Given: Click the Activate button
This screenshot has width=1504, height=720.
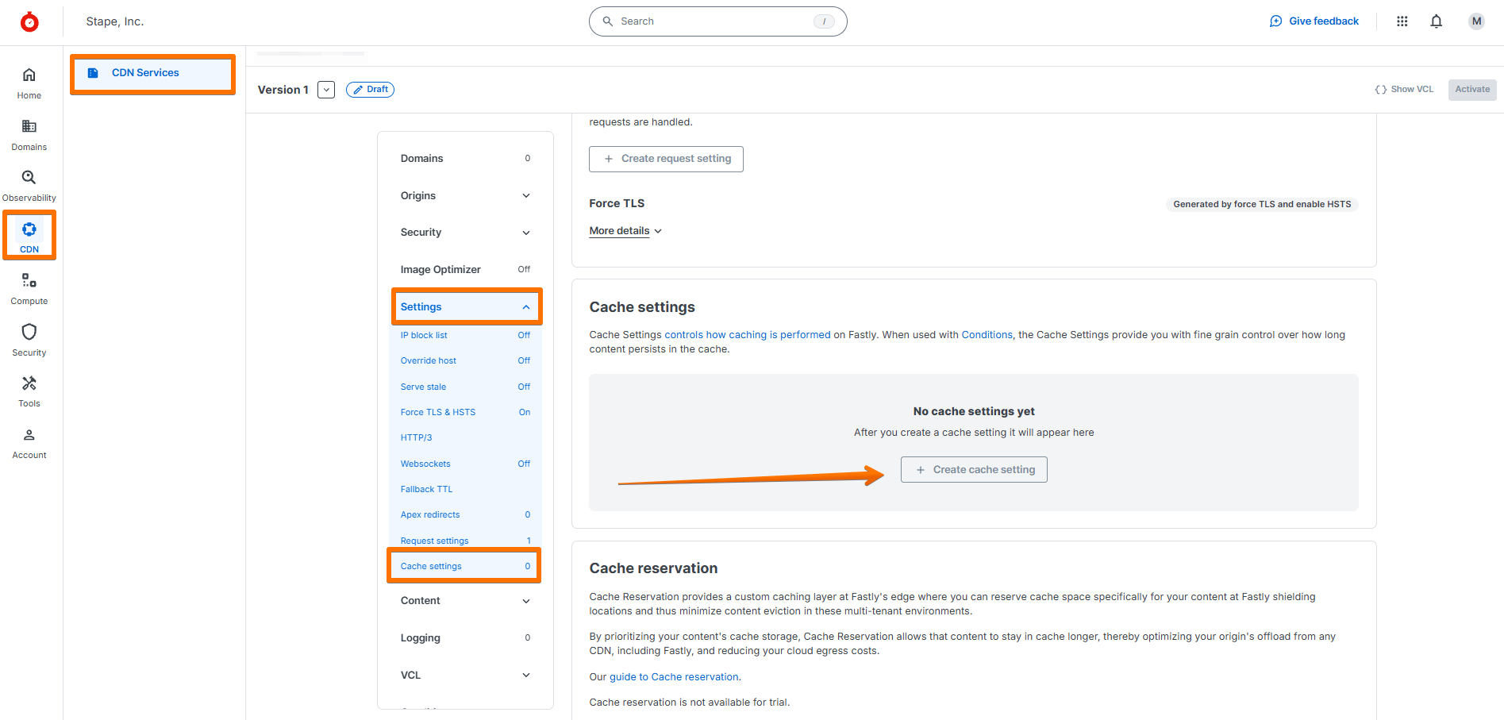Looking at the screenshot, I should tap(1472, 90).
